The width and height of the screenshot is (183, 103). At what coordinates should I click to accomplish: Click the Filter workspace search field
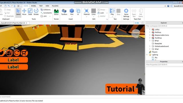[164, 26]
